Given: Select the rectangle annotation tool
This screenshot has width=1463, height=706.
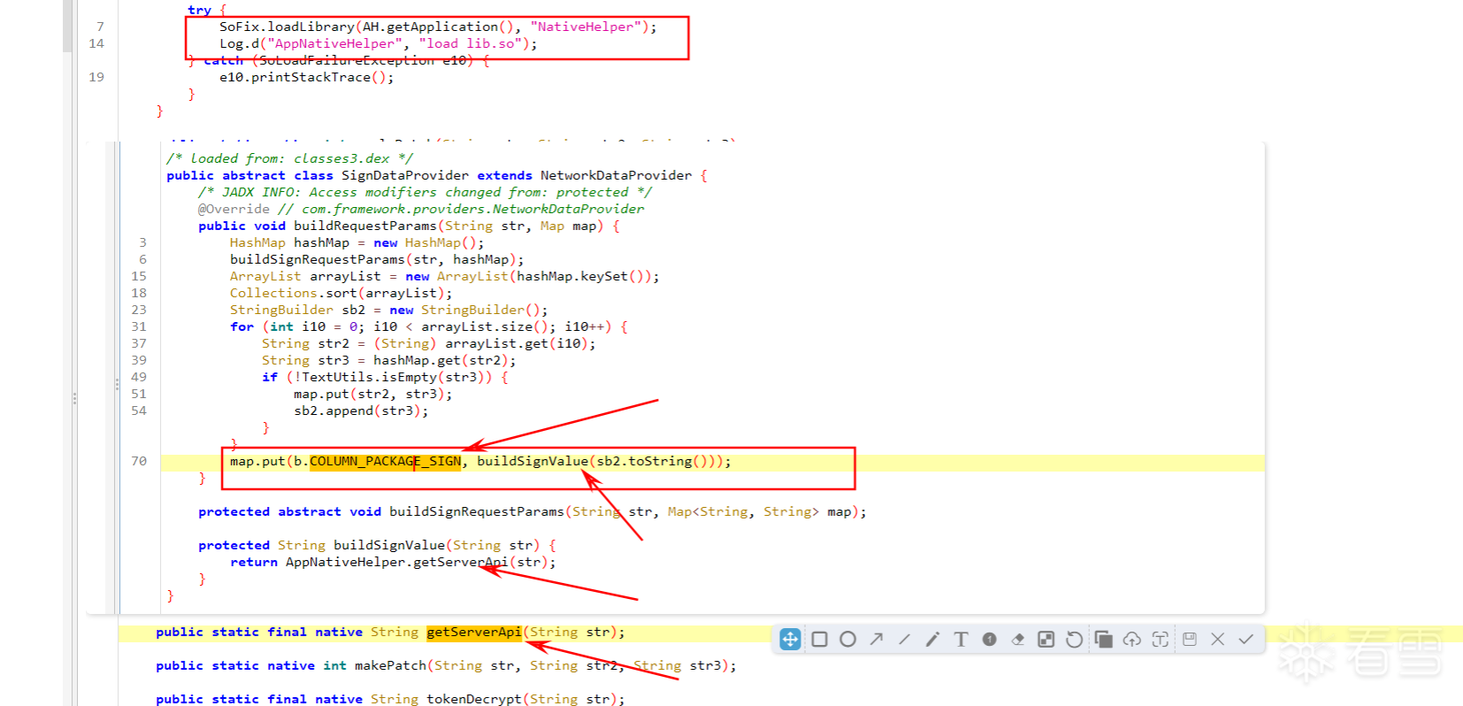Looking at the screenshot, I should [819, 639].
